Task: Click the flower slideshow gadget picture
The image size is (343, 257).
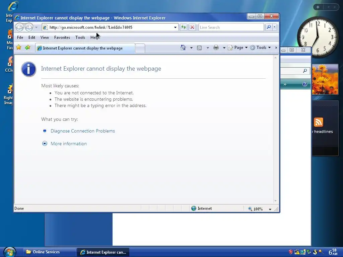Action: pyautogui.click(x=325, y=79)
